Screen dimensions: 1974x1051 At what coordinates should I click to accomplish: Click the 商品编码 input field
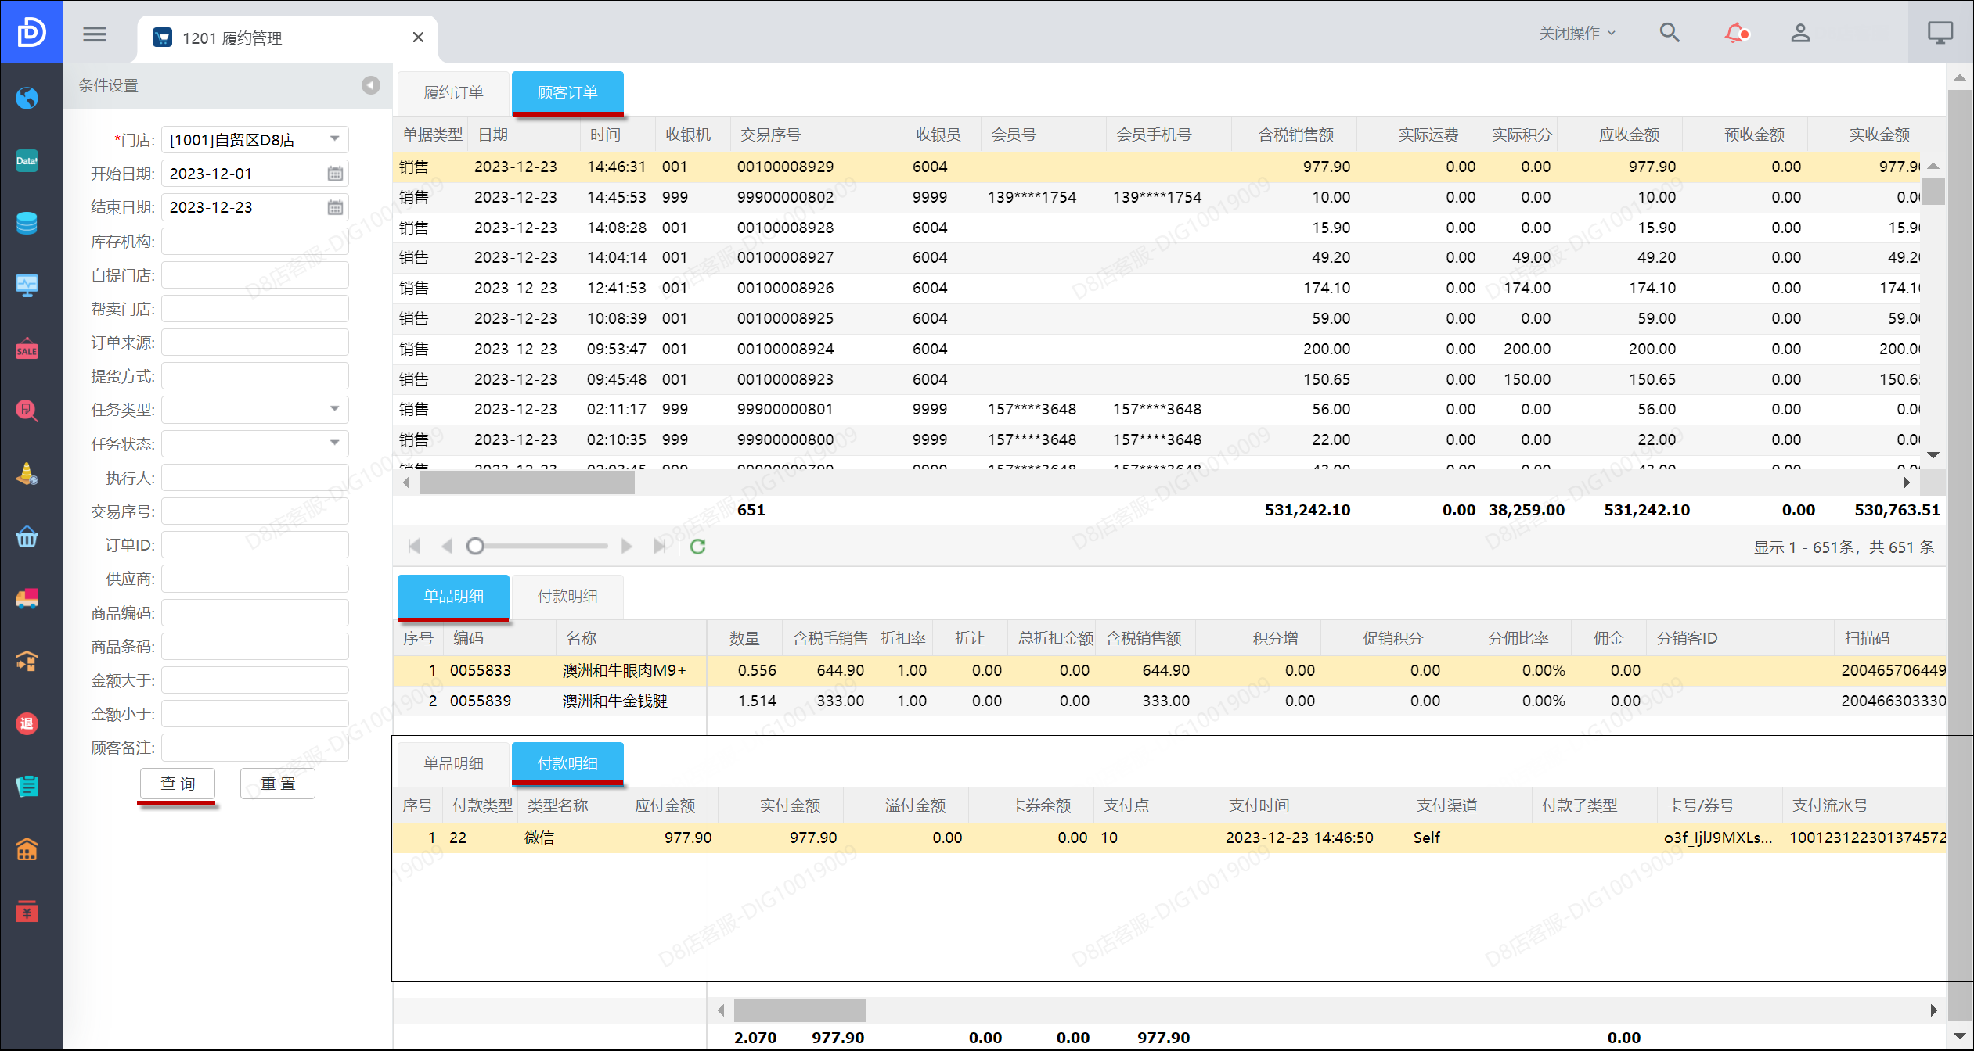[x=255, y=612]
